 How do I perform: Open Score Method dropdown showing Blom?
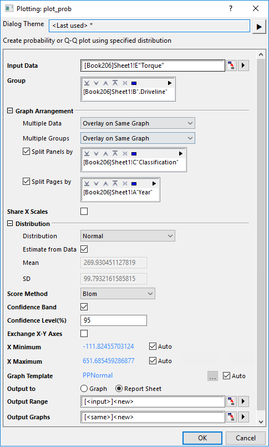(118, 294)
